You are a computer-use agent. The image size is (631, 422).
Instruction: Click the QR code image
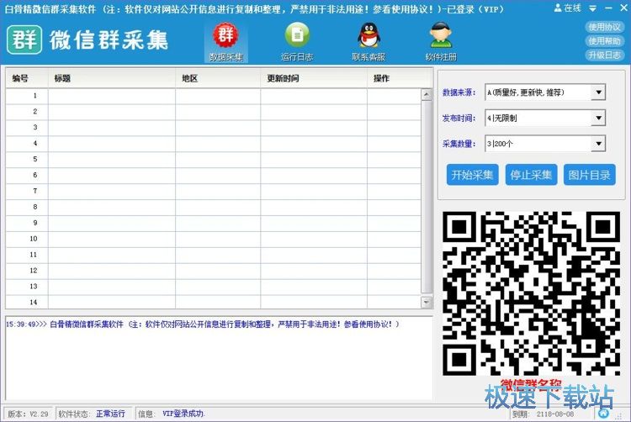[531, 293]
